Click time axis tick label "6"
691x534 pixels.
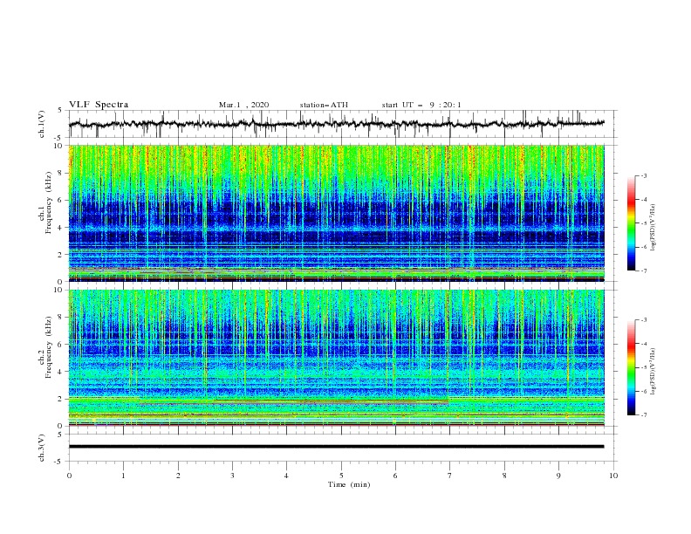click(395, 476)
